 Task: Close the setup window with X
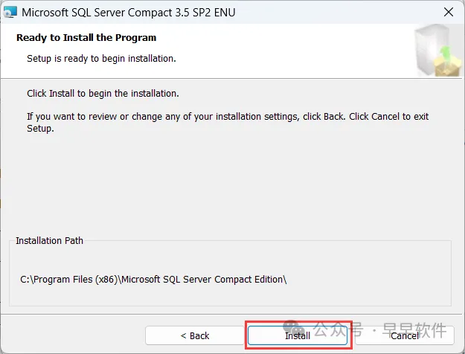pyautogui.click(x=449, y=12)
